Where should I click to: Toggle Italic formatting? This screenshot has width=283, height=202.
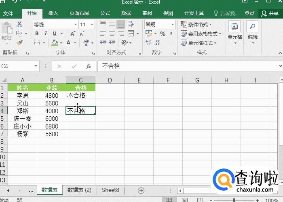tap(46, 34)
